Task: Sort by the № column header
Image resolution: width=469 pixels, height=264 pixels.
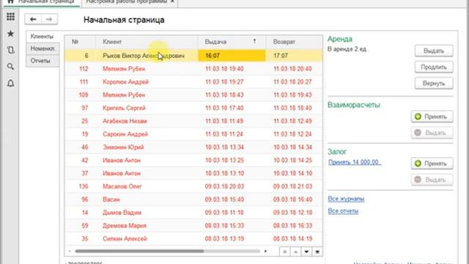Action: (80, 42)
